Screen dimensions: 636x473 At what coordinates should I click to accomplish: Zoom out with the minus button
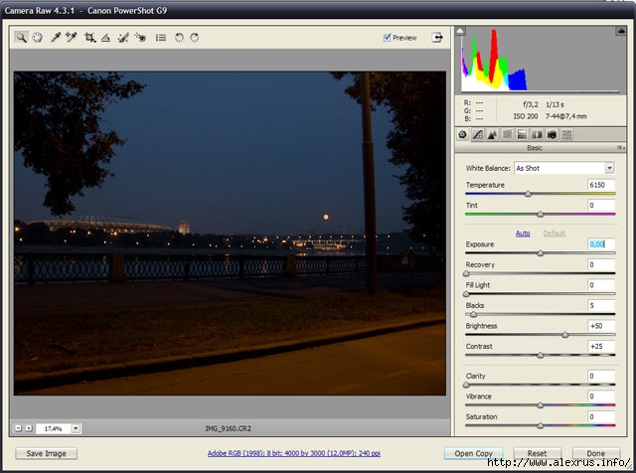coord(18,428)
